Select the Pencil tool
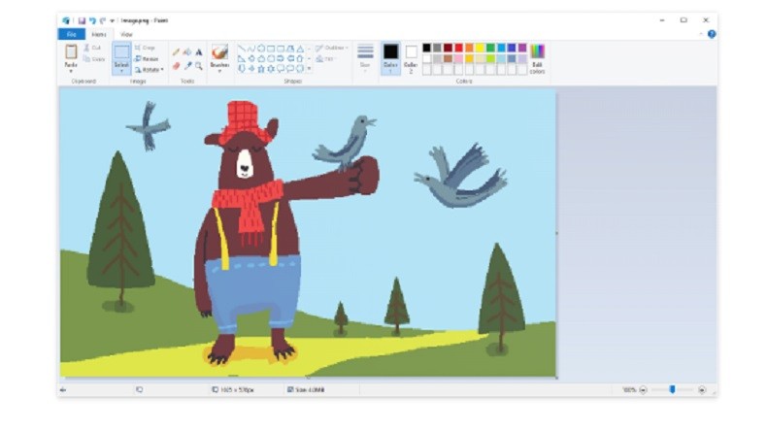This screenshot has width=767, height=432. coord(176,52)
